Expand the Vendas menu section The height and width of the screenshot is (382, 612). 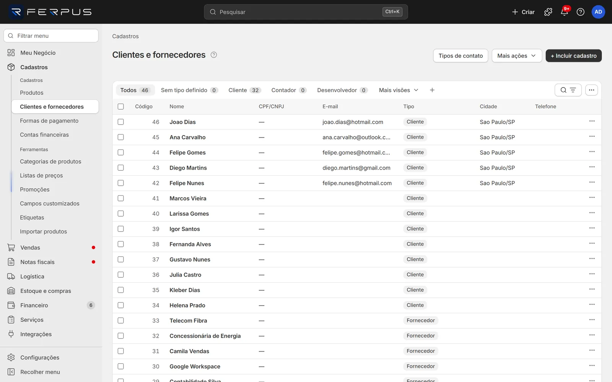point(51,248)
